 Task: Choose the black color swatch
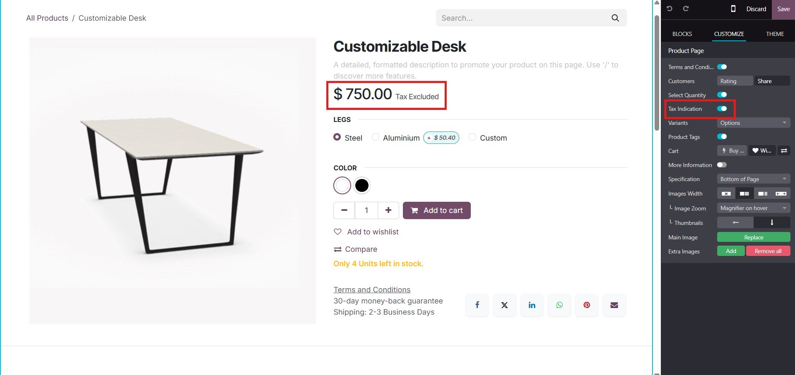tap(362, 186)
